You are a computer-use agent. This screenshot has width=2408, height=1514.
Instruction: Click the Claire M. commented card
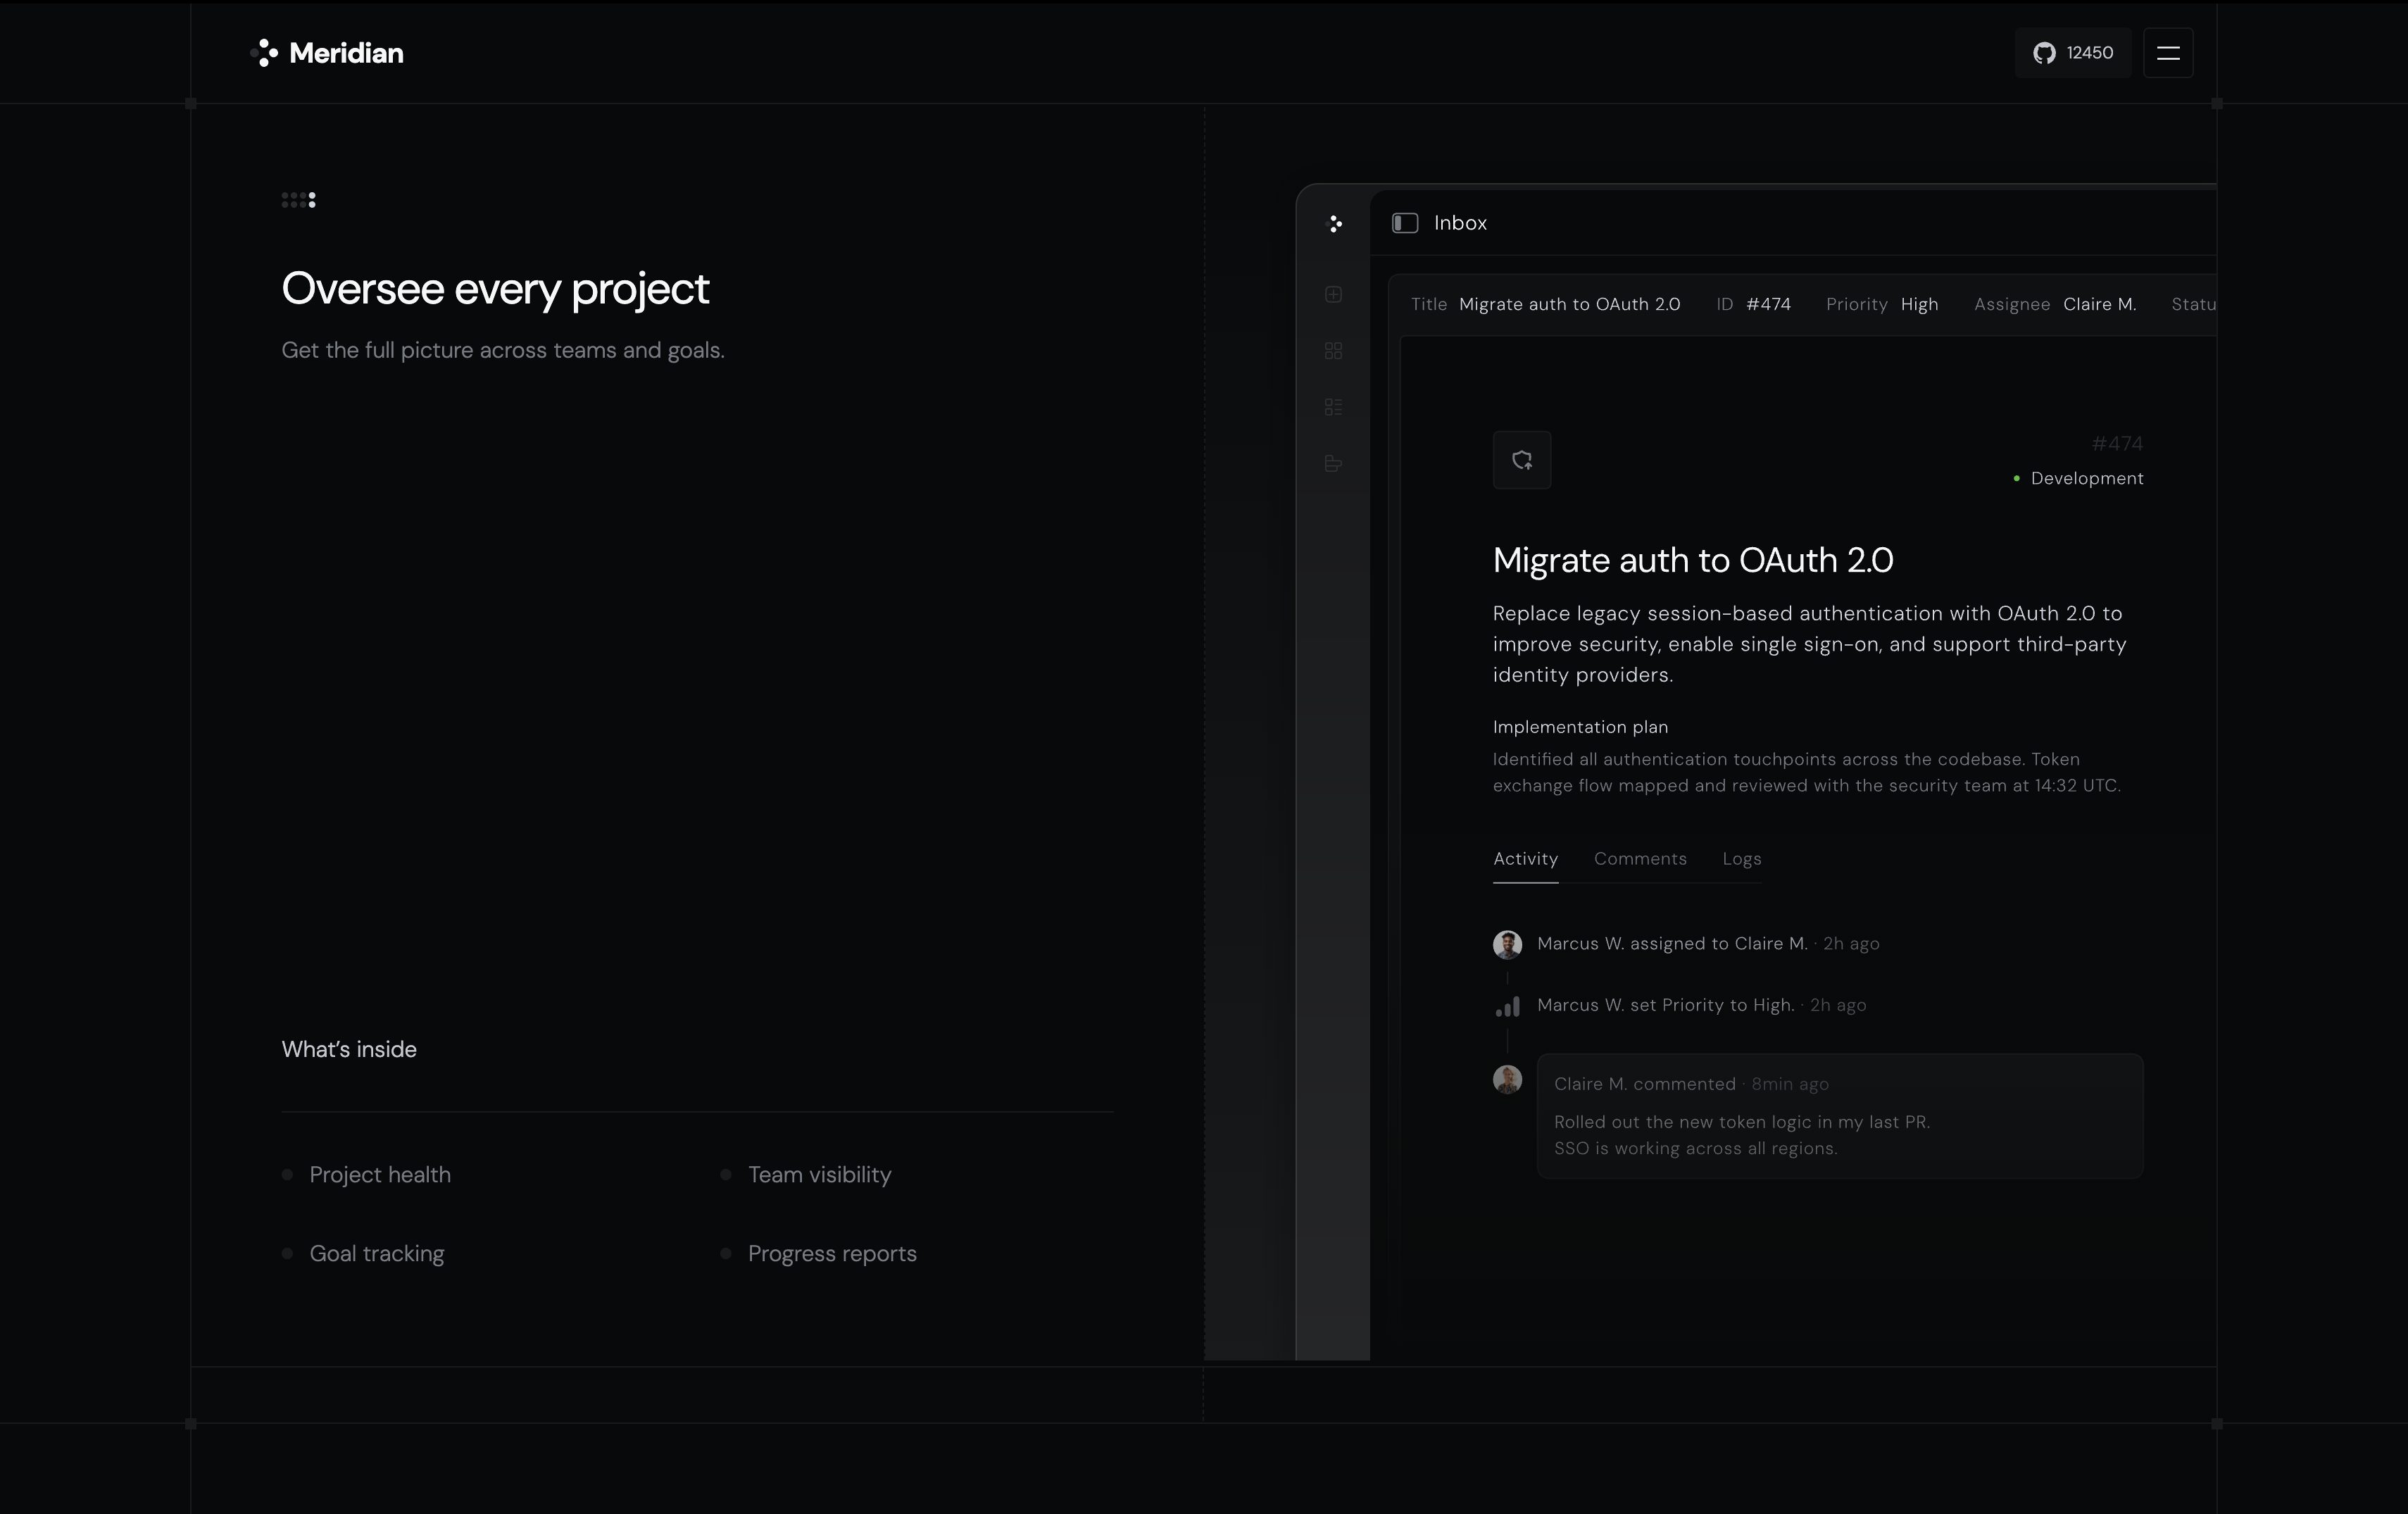coord(1840,1116)
